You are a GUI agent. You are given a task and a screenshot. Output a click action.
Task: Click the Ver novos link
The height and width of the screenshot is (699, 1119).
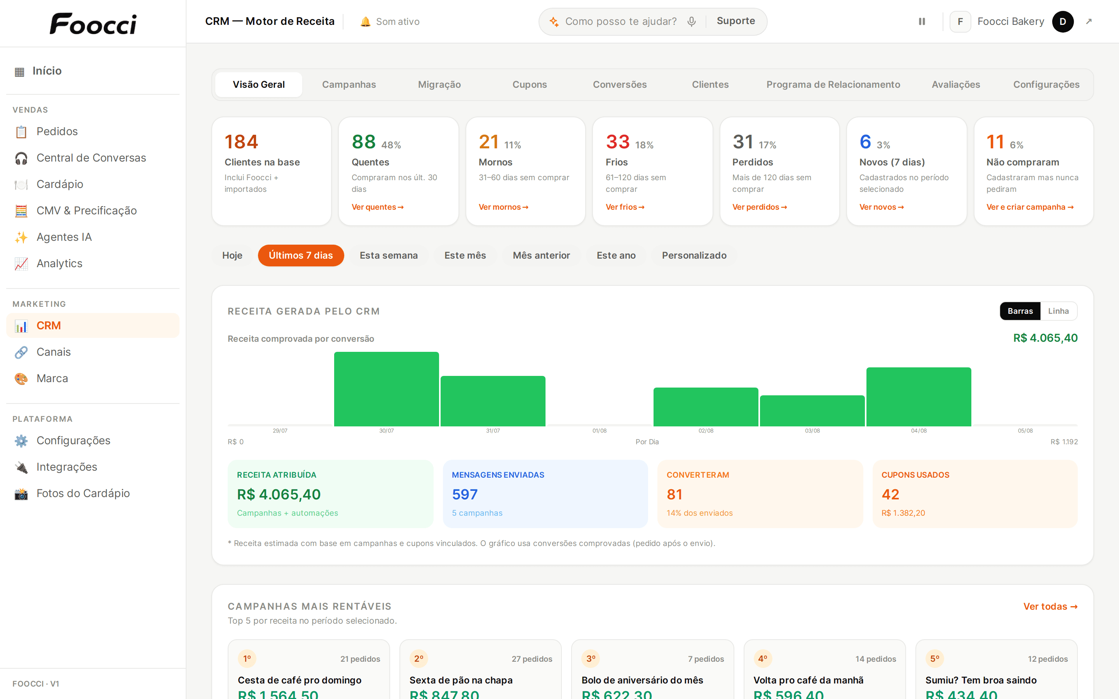pos(881,207)
